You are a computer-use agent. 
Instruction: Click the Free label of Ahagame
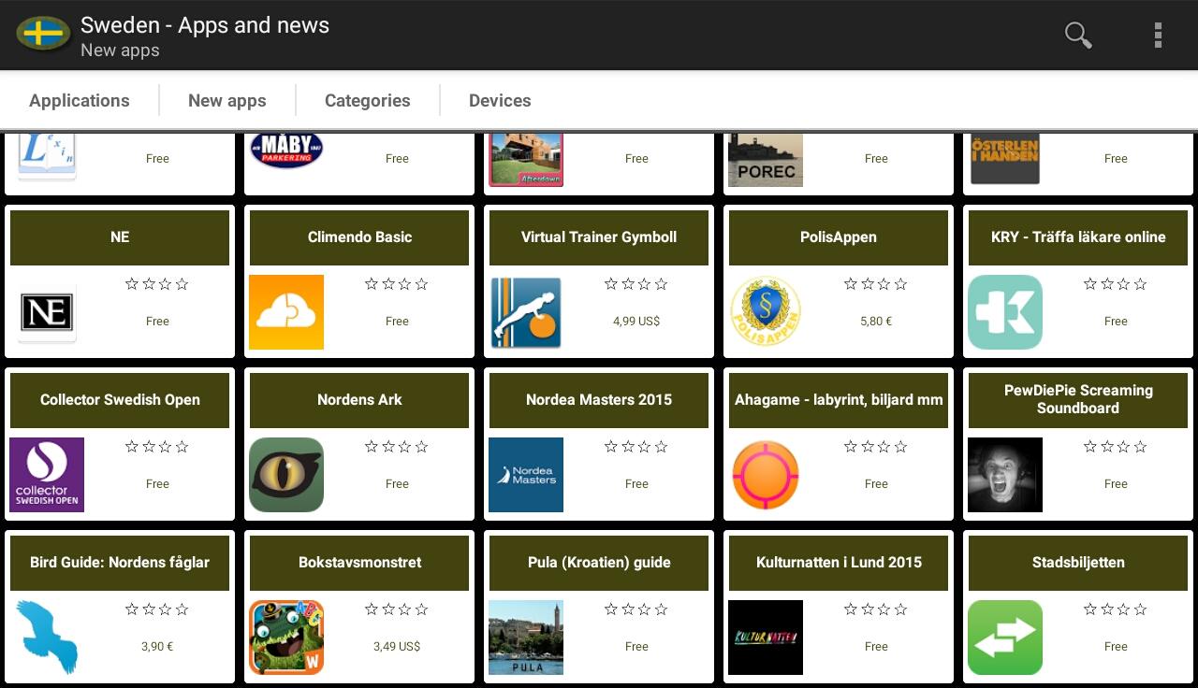coord(876,484)
